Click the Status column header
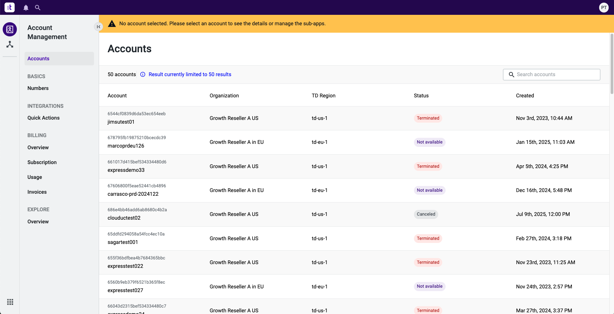The width and height of the screenshot is (614, 314). [x=421, y=96]
